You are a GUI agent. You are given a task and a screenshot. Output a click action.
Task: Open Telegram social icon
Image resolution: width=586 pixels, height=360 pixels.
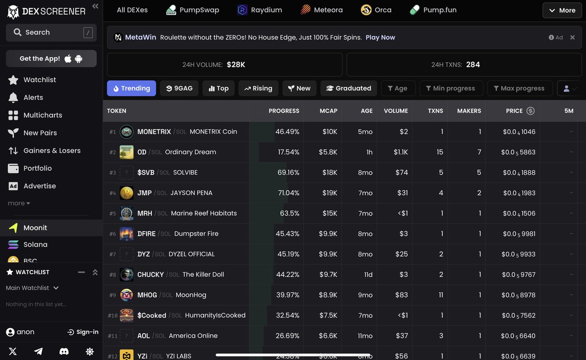[x=38, y=351]
